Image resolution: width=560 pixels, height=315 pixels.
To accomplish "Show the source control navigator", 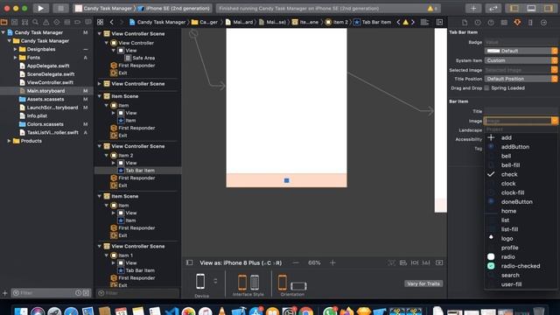I will (14, 22).
